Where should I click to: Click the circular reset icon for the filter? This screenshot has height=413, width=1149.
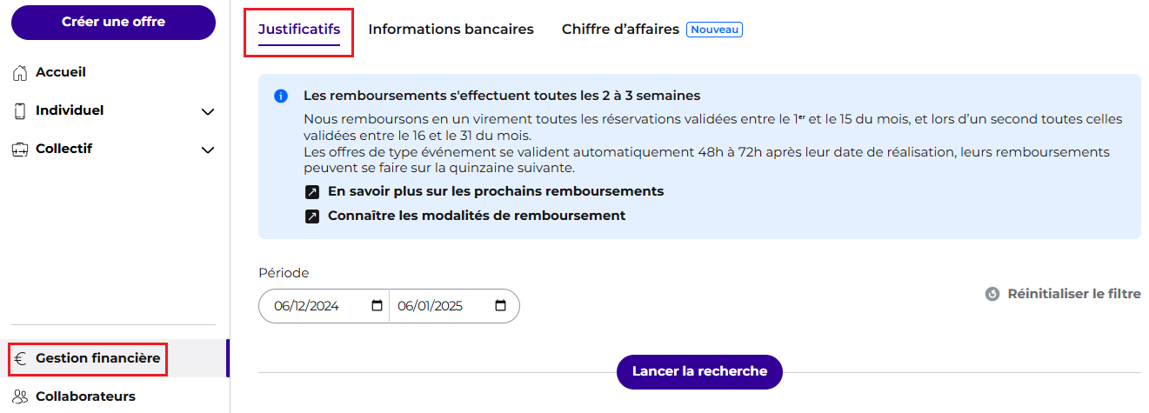(992, 294)
